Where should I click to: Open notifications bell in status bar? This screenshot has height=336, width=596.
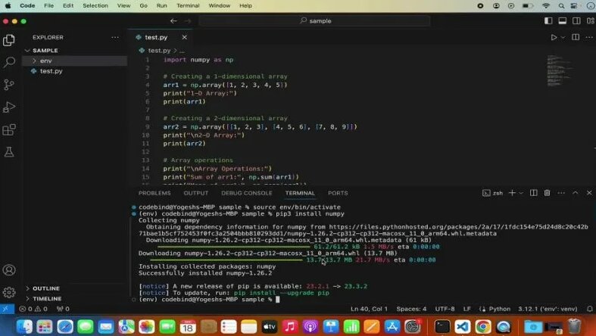click(589, 309)
